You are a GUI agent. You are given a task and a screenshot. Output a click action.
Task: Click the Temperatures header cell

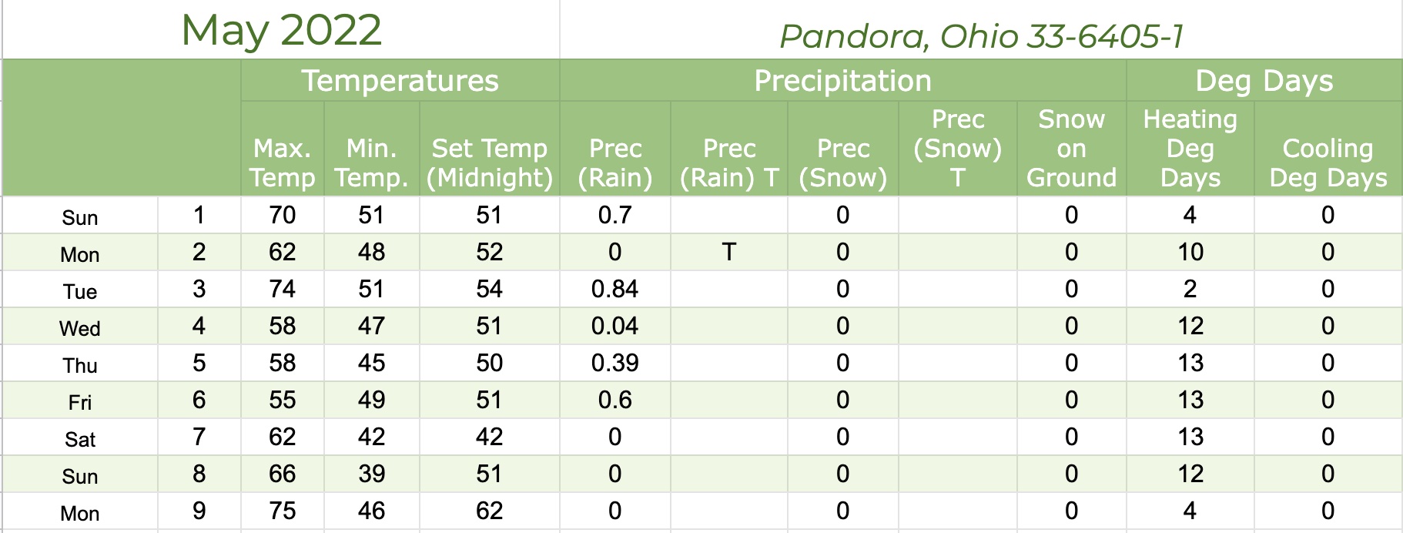pyautogui.click(x=400, y=81)
